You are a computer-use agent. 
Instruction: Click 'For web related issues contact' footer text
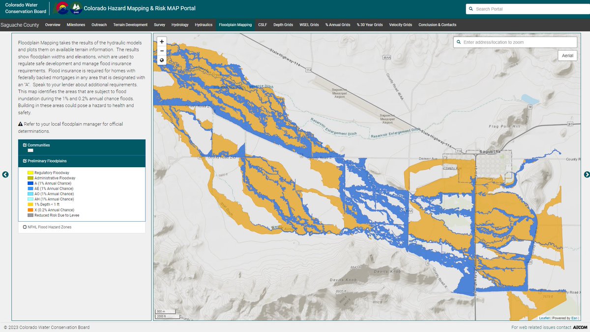(541, 327)
